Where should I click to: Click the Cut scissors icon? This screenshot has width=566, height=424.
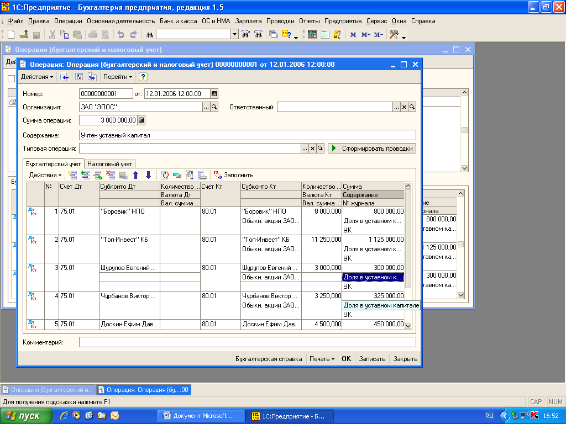point(52,34)
